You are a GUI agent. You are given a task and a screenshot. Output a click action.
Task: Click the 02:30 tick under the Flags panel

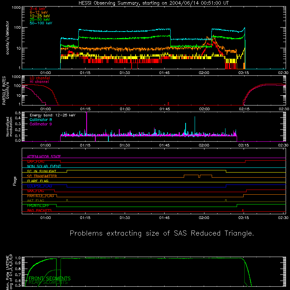[283, 218]
